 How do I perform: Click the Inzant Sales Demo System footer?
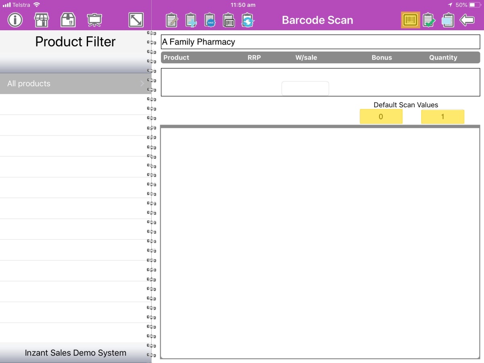(75, 353)
